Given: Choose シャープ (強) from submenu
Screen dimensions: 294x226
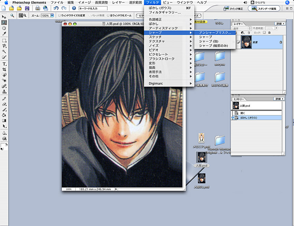Looking at the screenshot, I should click(x=215, y=41).
